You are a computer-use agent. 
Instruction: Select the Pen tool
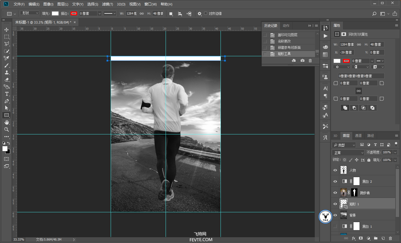coord(7,101)
